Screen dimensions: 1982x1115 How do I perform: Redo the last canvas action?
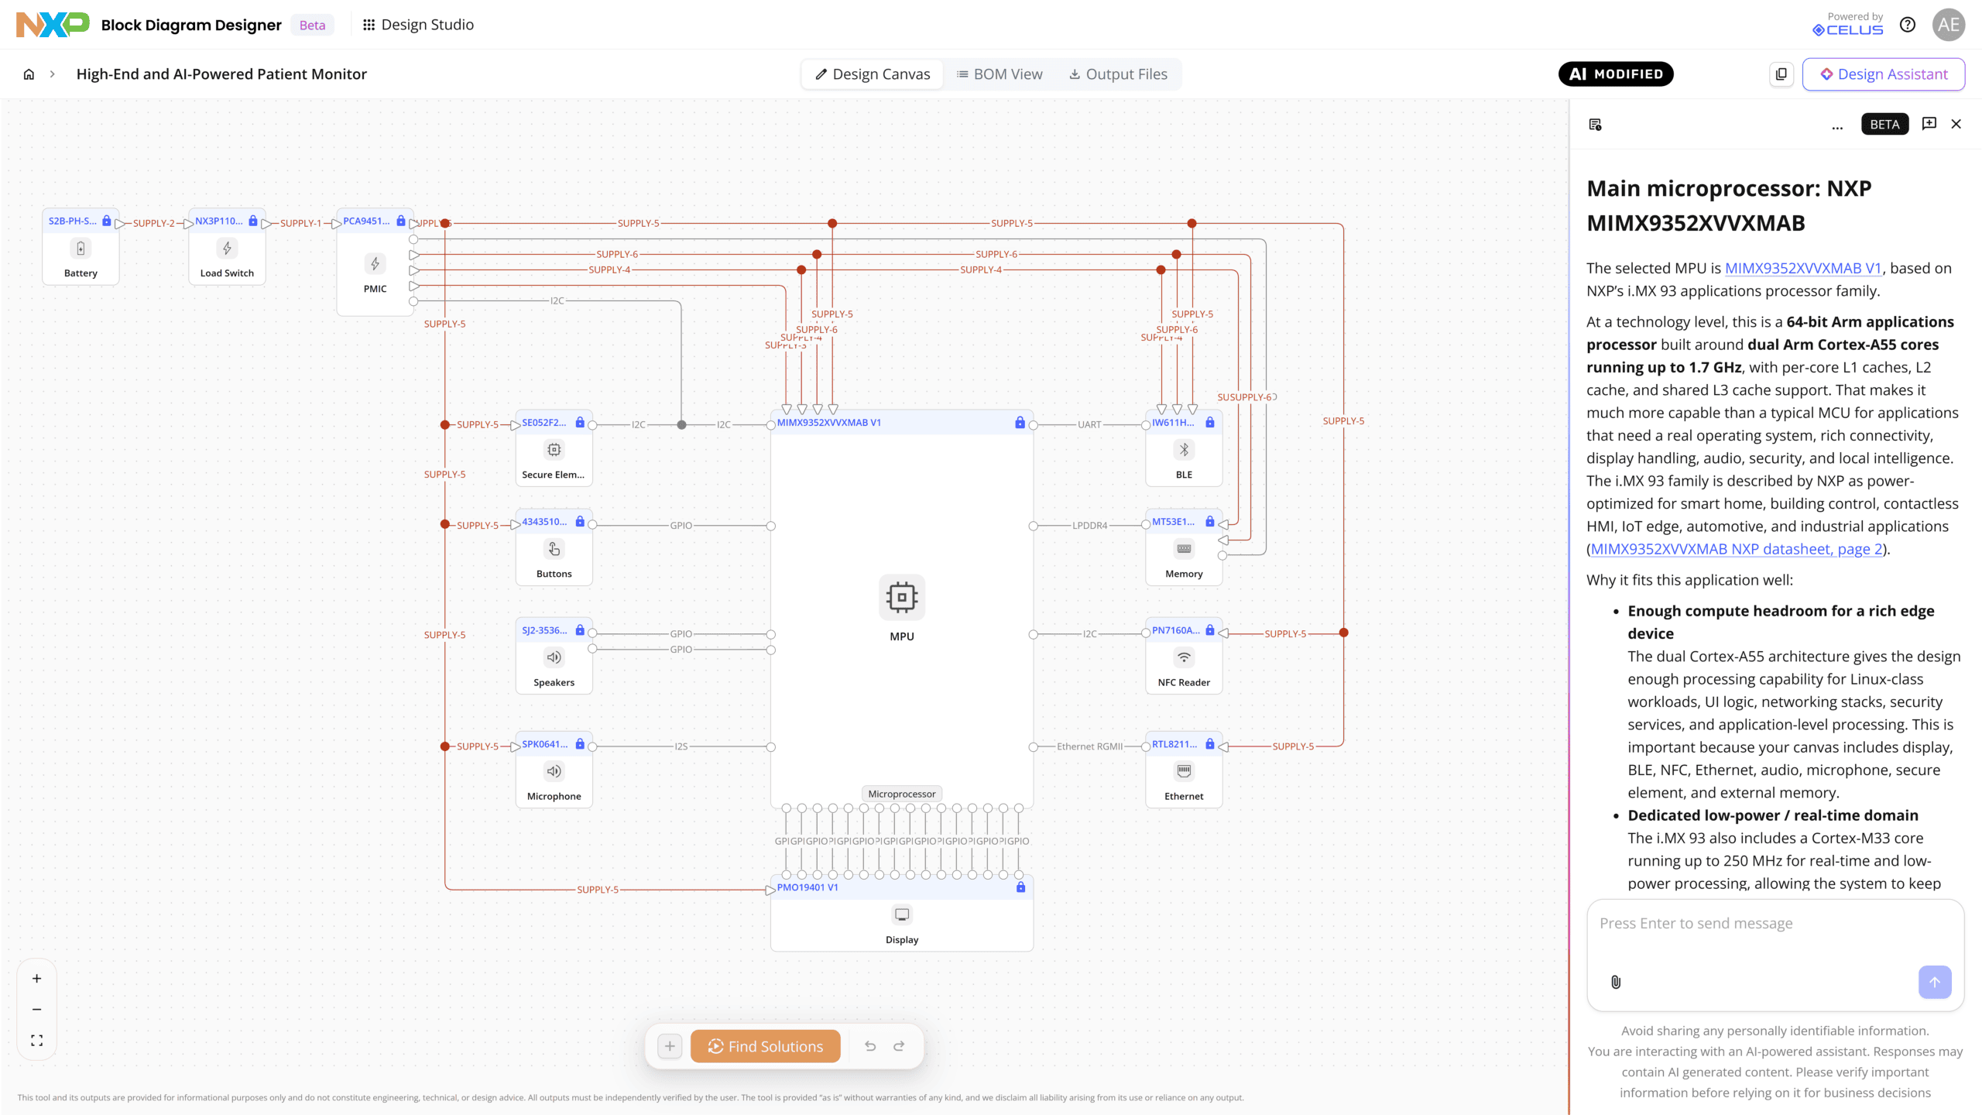coord(899,1046)
